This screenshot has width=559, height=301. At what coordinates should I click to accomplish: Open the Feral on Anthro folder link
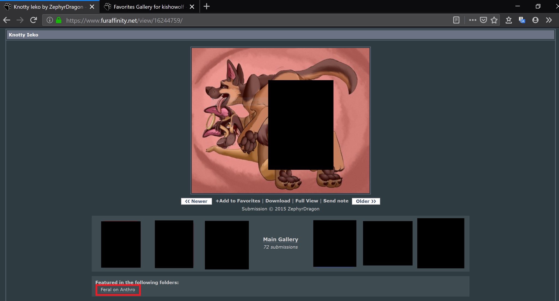(118, 290)
